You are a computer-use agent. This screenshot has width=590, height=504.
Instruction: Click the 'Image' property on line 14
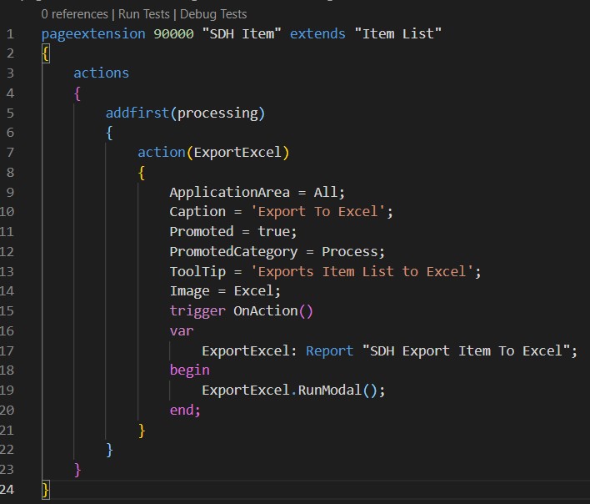(190, 291)
